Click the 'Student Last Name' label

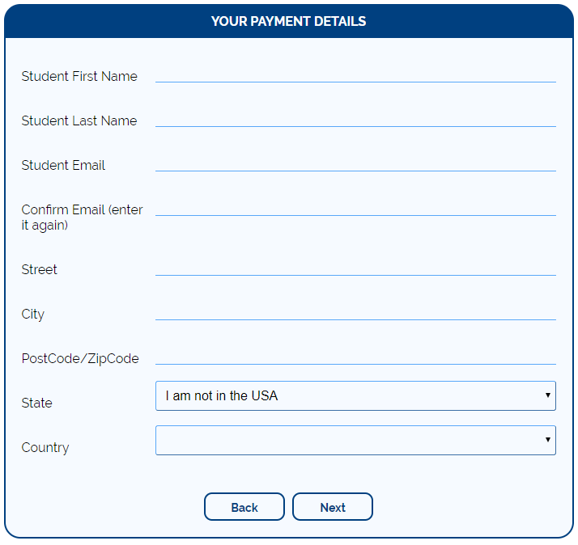coord(79,121)
